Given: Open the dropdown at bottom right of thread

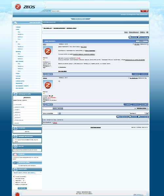Looking at the screenshot, I should [138, 113].
